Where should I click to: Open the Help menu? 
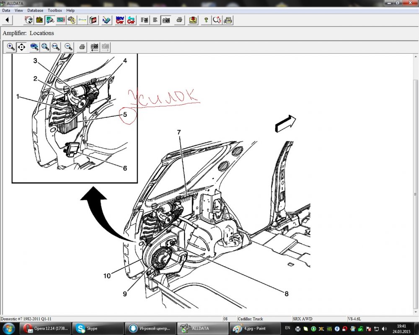(70, 10)
